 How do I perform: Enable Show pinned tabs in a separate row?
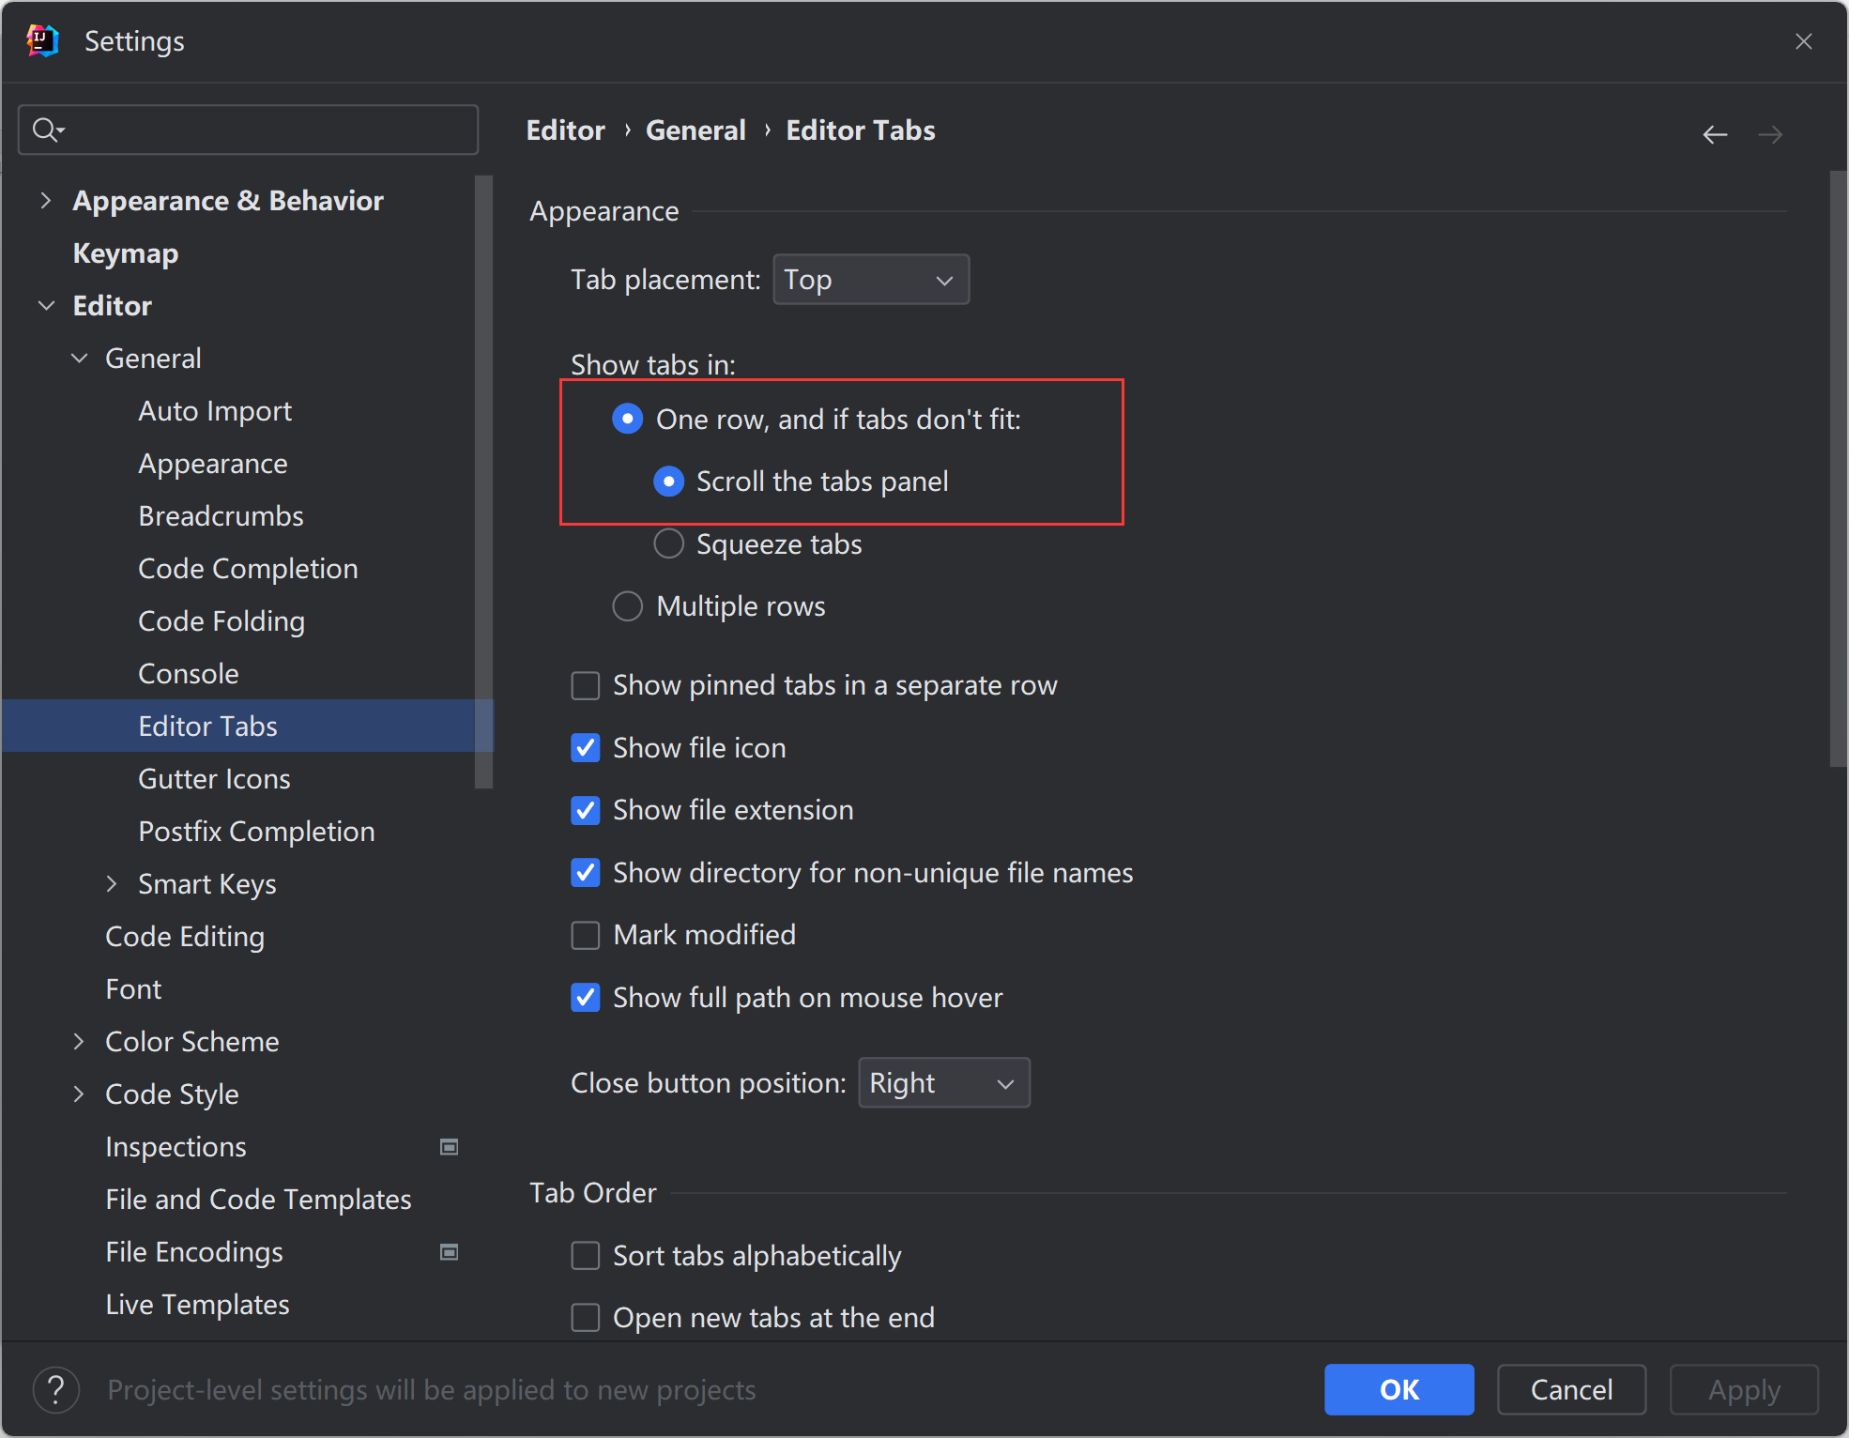[x=586, y=685]
